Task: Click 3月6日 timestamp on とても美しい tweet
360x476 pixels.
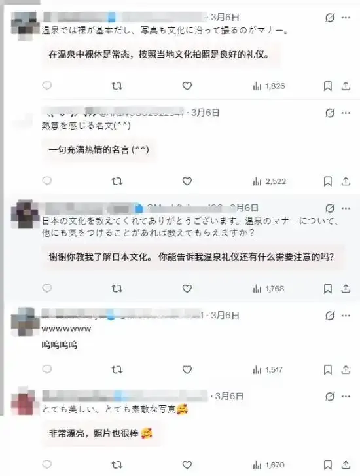Action: tap(229, 396)
